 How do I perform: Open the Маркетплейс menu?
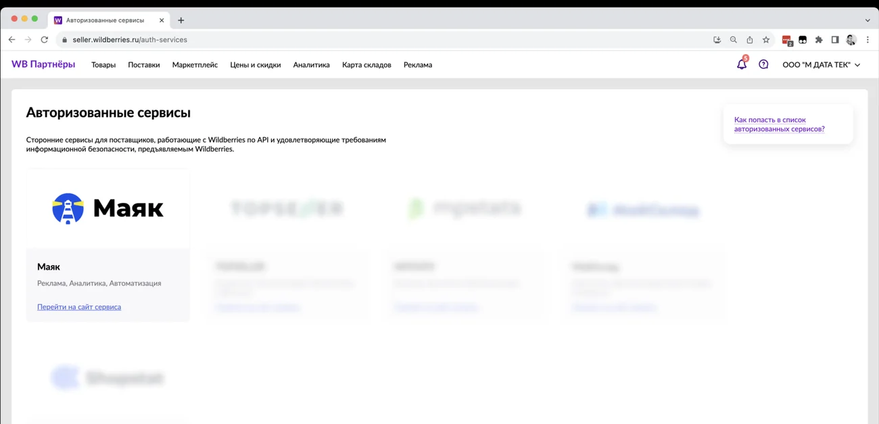[195, 65]
